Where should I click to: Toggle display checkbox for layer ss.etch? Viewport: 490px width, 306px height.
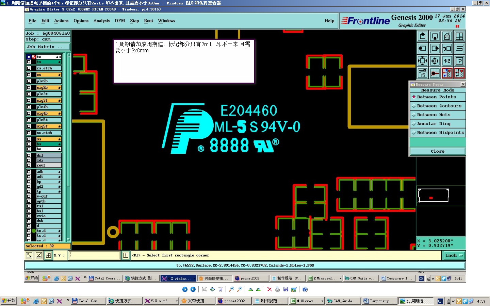29,133
